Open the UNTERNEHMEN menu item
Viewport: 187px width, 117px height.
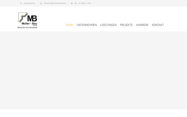87,25
